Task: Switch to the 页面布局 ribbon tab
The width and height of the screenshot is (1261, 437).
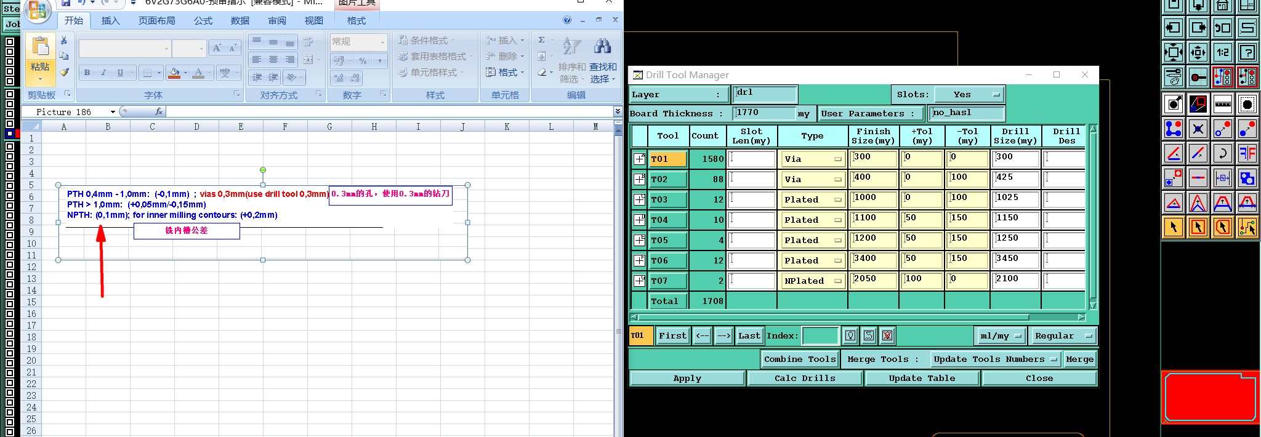Action: 156,20
